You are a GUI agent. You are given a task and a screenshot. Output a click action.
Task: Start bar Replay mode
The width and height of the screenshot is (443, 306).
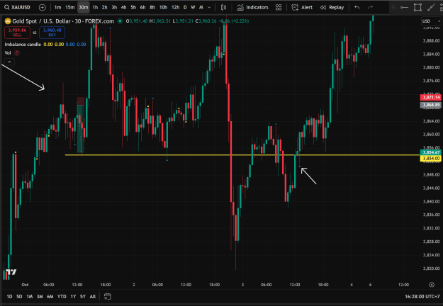coord(332,7)
